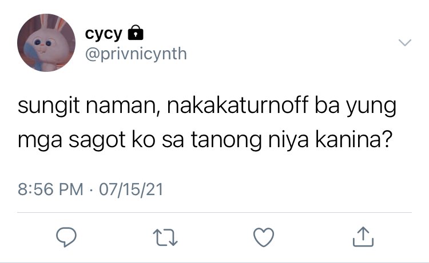Click the word "sungit" at tweet start
This screenshot has width=429, height=263.
click(49, 107)
